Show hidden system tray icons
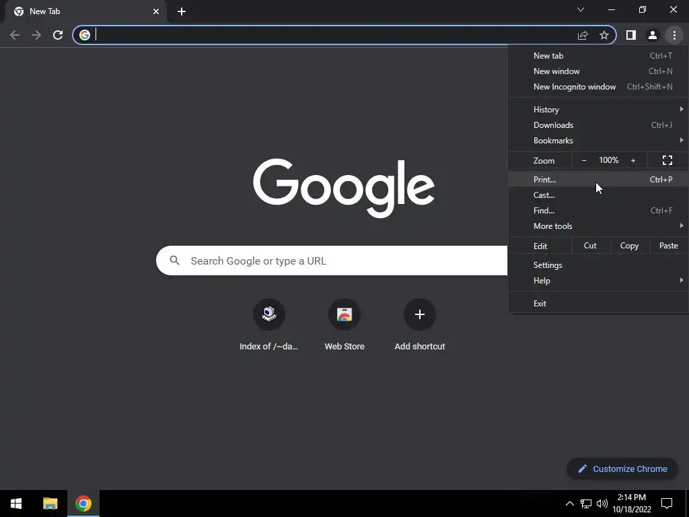689x517 pixels. pyautogui.click(x=569, y=504)
